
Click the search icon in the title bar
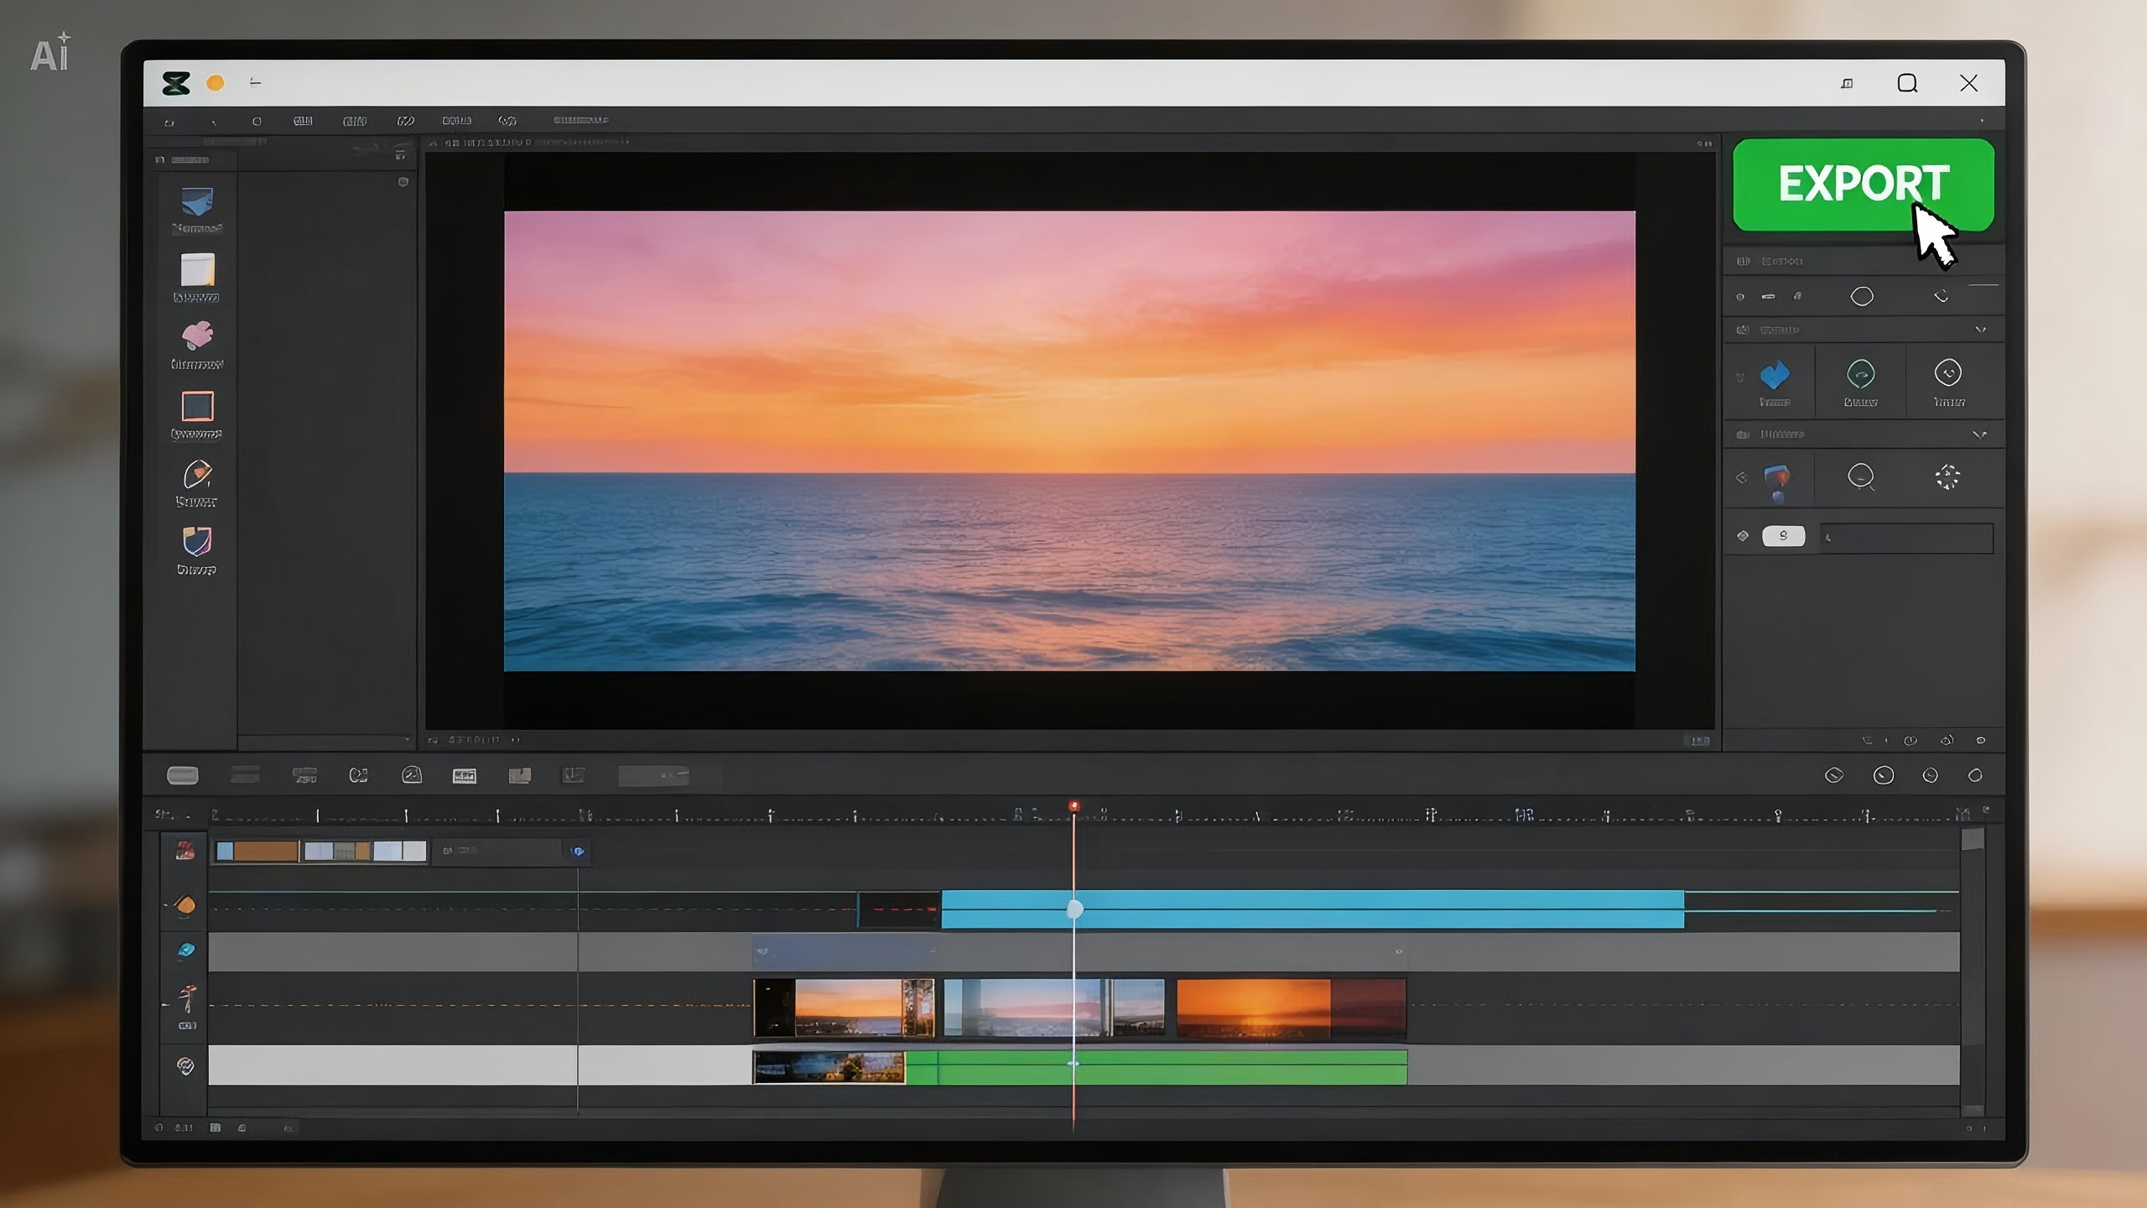pos(1908,83)
